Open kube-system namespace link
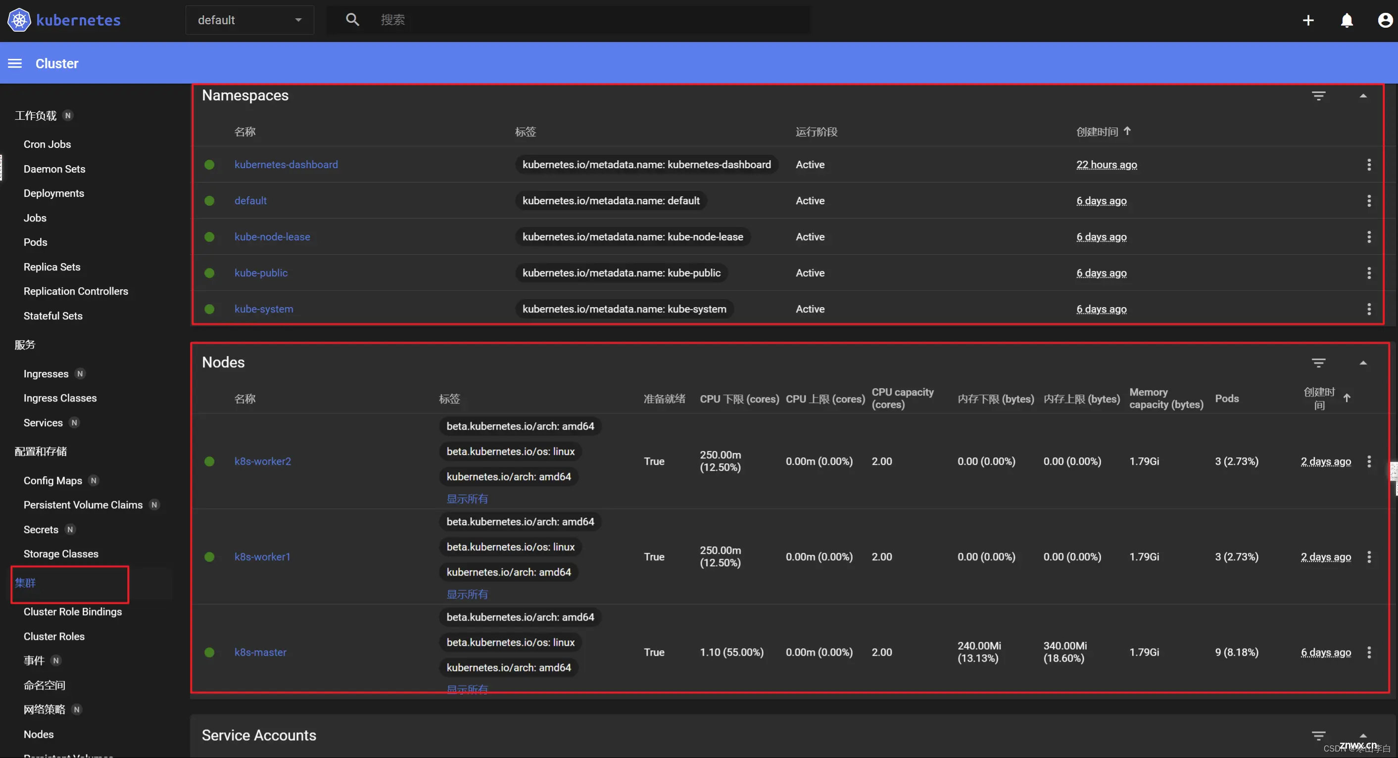 (x=264, y=309)
